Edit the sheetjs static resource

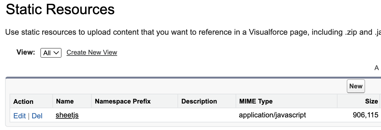click(x=19, y=116)
